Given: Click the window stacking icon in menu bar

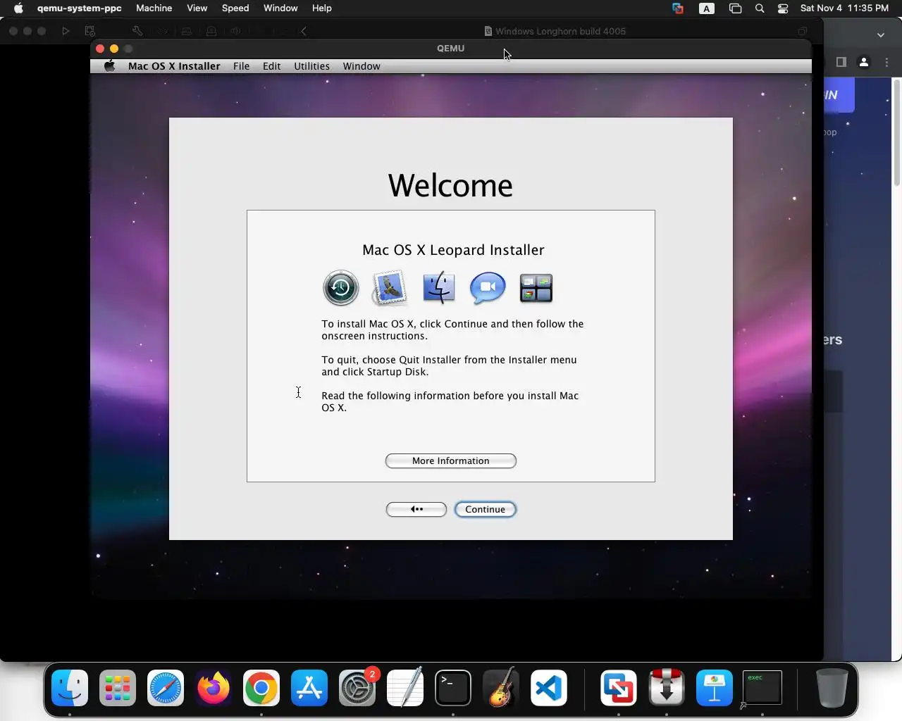Looking at the screenshot, I should (x=735, y=8).
